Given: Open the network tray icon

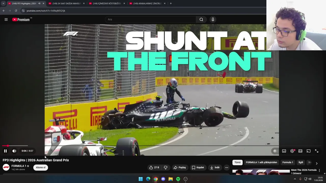Looking at the screenshot, I should pos(306,179).
